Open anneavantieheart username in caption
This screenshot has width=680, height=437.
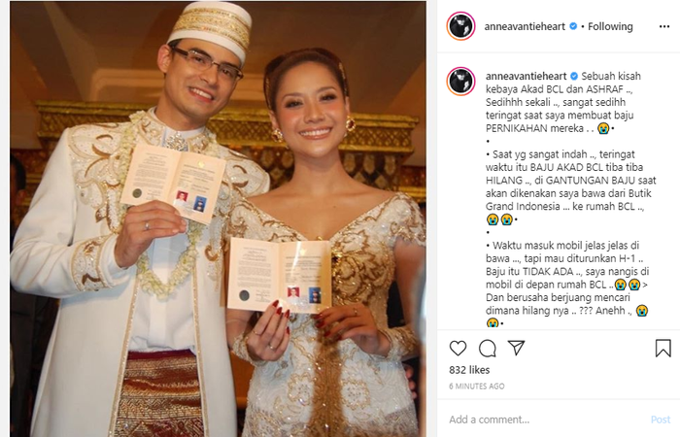(x=527, y=77)
